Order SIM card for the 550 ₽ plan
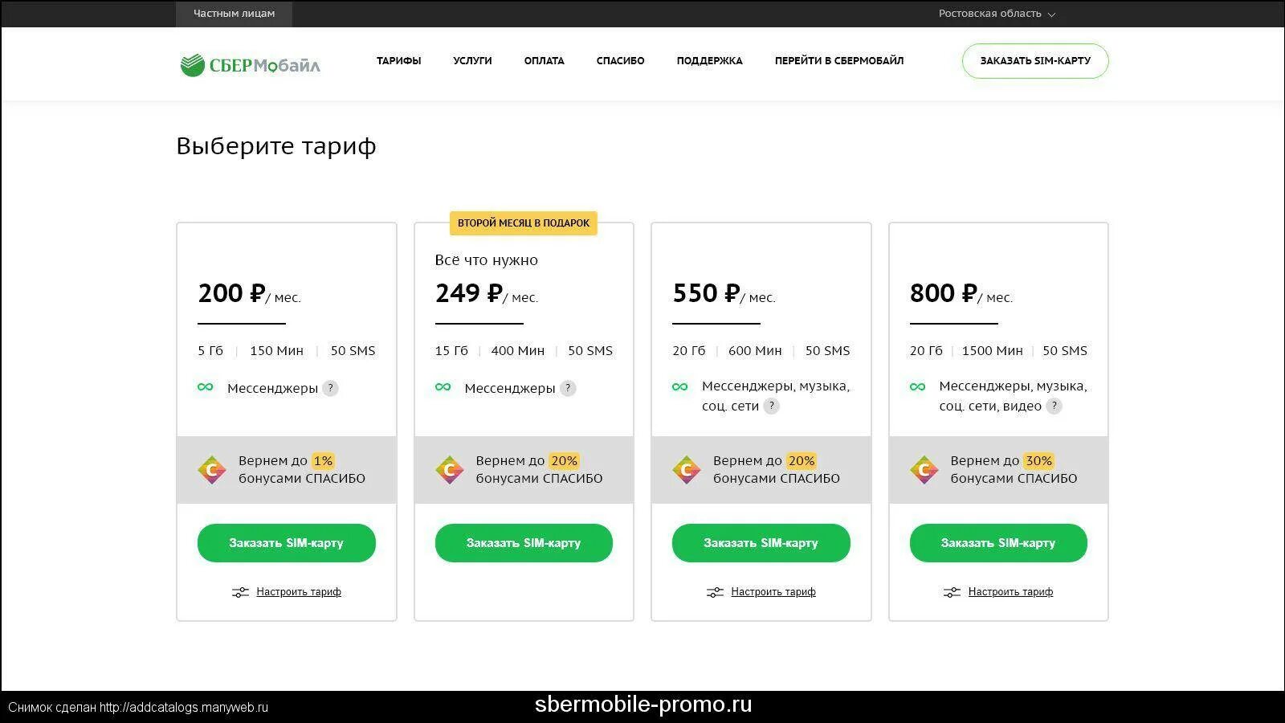The height and width of the screenshot is (723, 1285). pyautogui.click(x=761, y=543)
